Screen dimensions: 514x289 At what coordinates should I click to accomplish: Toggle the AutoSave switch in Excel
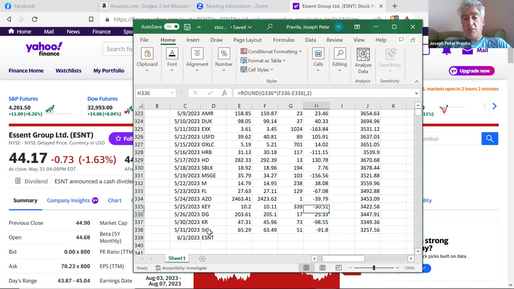pos(171,27)
